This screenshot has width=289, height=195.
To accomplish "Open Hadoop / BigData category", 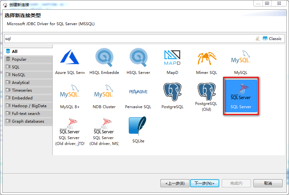I will (x=28, y=106).
